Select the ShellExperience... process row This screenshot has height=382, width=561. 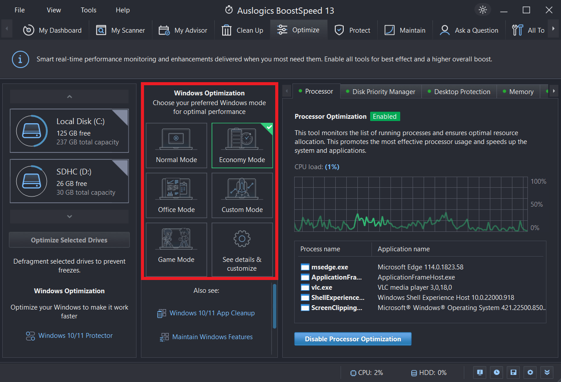pyautogui.click(x=423, y=298)
